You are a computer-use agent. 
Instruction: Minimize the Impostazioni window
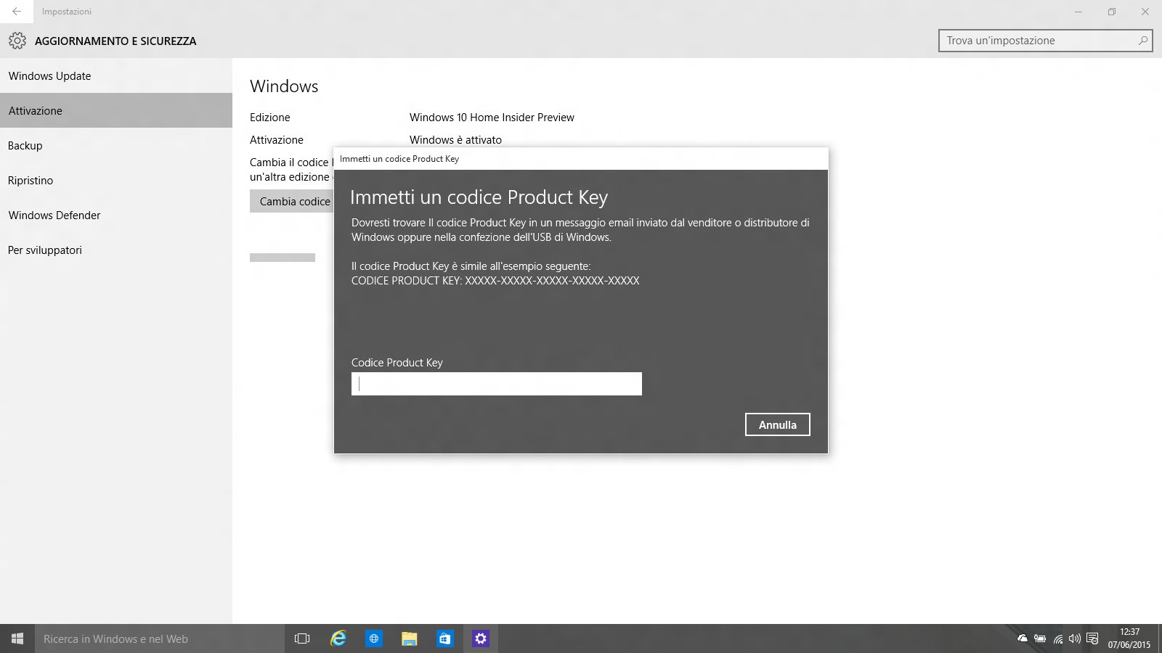point(1078,12)
